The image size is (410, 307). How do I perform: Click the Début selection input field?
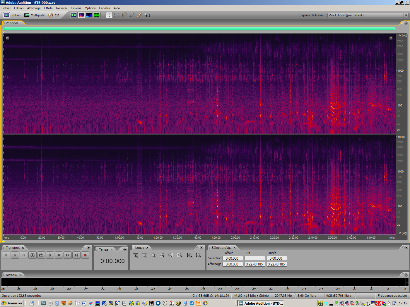[233, 258]
